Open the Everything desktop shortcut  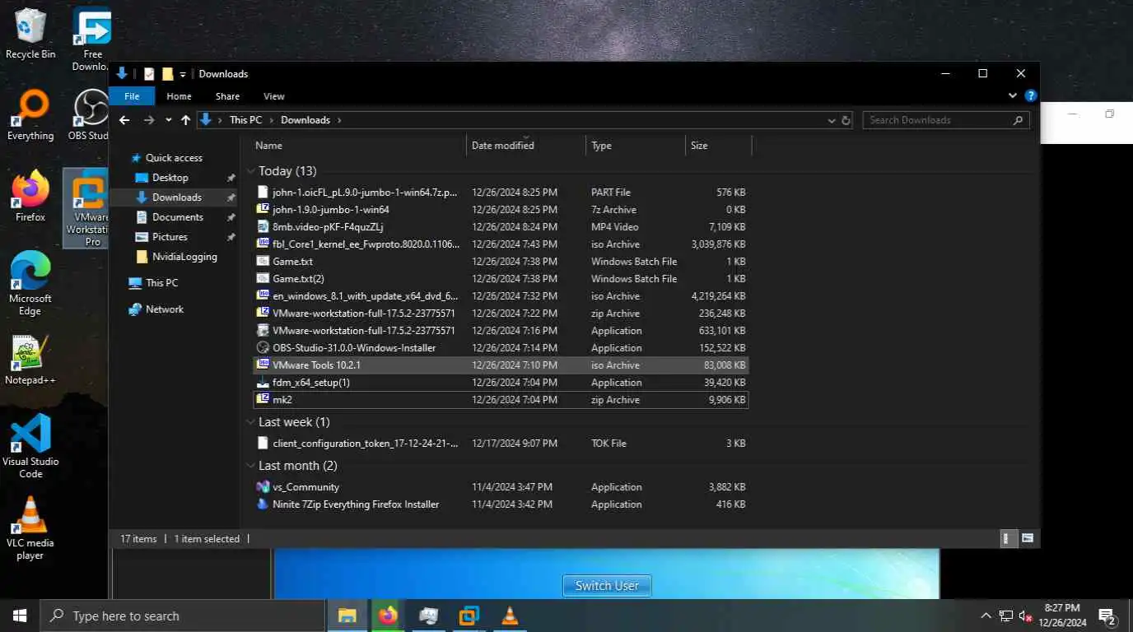click(x=30, y=116)
